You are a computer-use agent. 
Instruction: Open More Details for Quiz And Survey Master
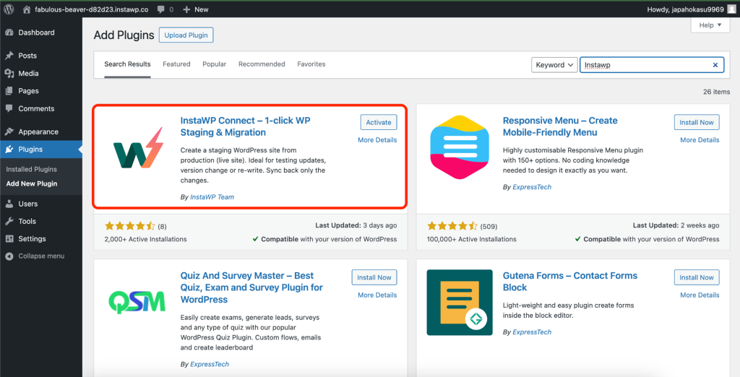tap(377, 295)
